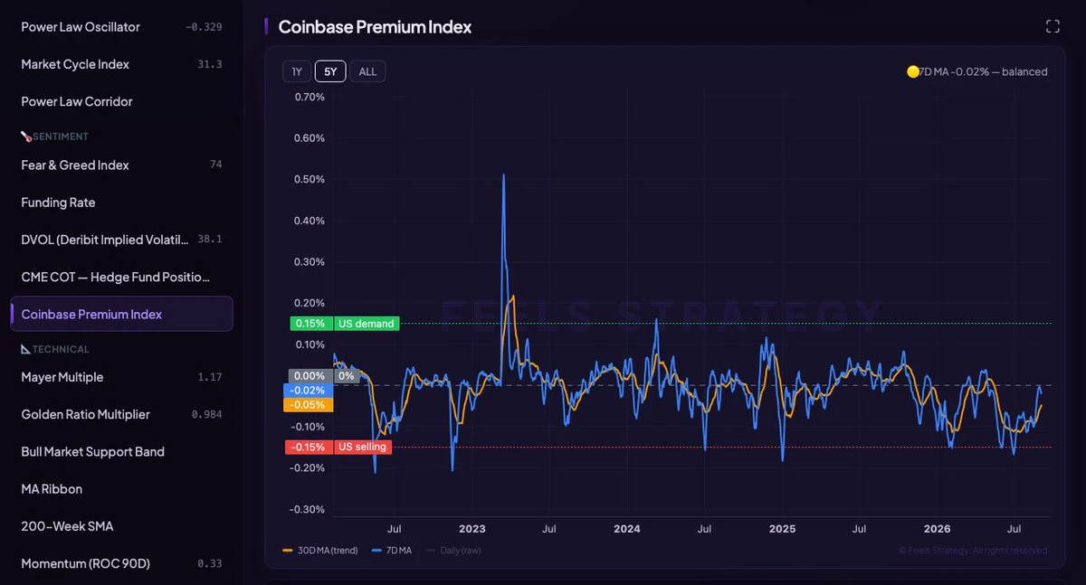Click the green 0.15% threshold tag
The height and width of the screenshot is (585, 1086).
coord(311,323)
